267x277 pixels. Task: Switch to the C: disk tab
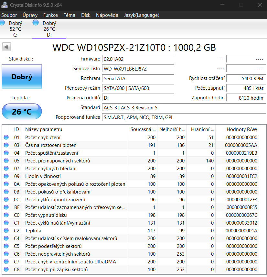[x=15, y=29]
